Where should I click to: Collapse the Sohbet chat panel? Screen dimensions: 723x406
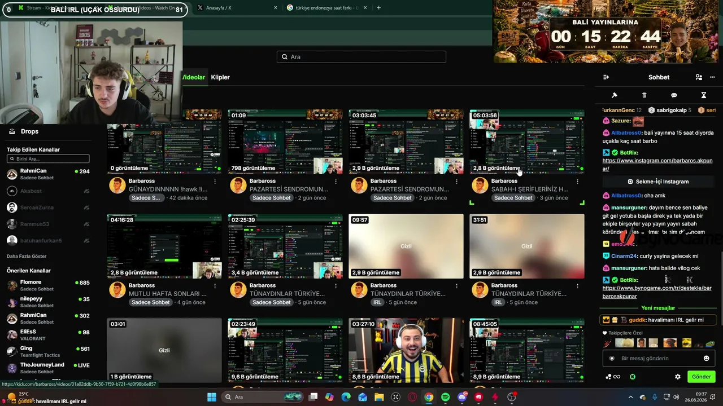(x=606, y=77)
